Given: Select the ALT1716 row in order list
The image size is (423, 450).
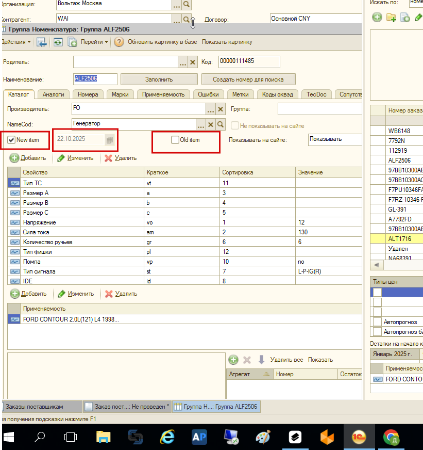Looking at the screenshot, I should coord(397,239).
